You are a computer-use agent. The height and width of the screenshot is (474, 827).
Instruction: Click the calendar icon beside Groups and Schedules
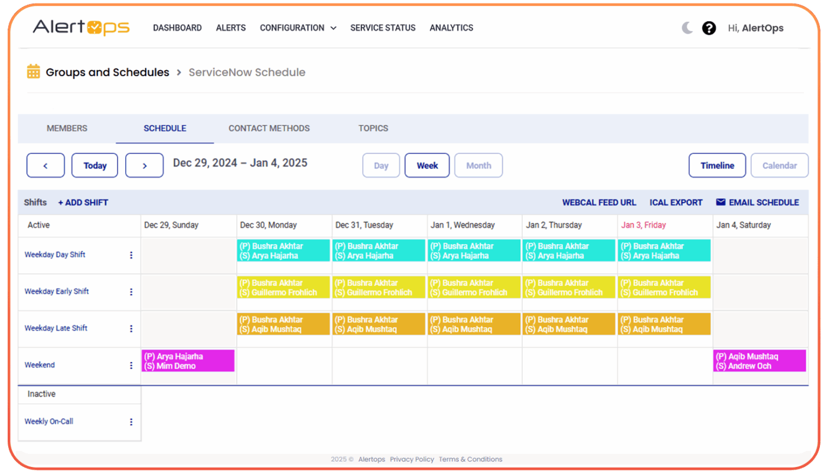point(34,72)
